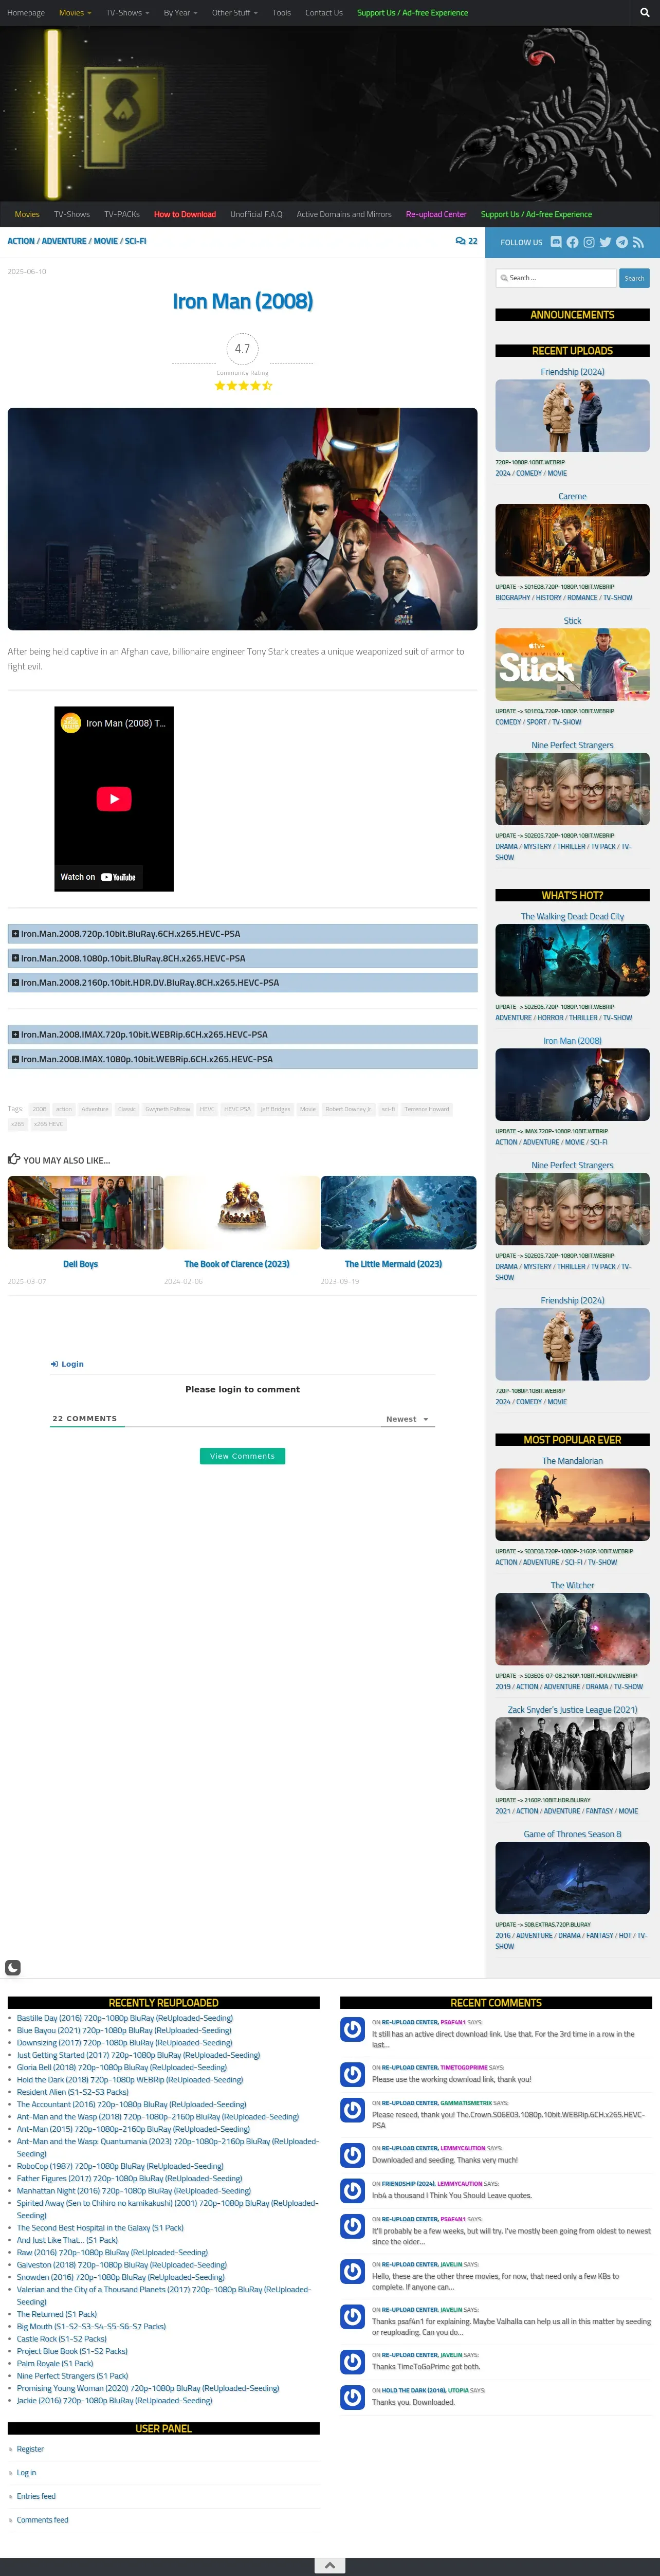Click avatar of first PSAF4N1 recent comment
Image resolution: width=660 pixels, height=2576 pixels.
(x=352, y=2029)
